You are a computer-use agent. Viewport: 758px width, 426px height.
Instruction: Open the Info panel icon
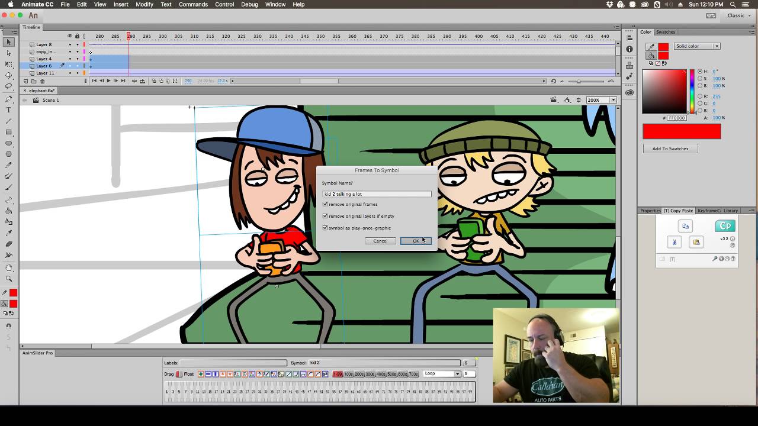629,49
